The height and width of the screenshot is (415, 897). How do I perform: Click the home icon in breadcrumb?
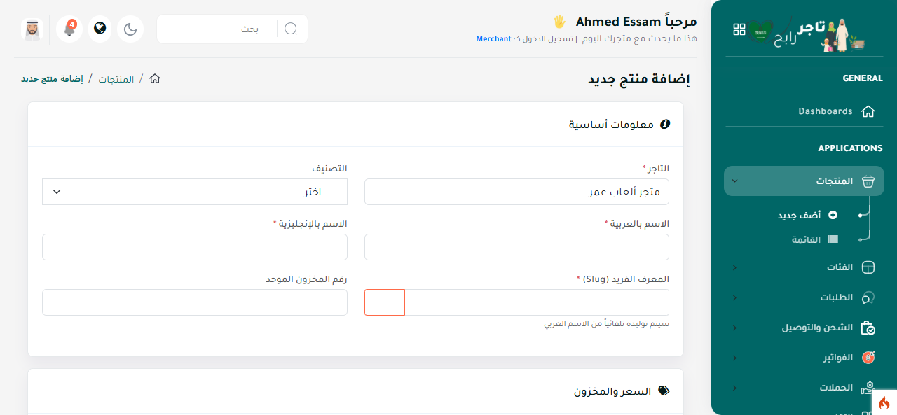click(155, 78)
